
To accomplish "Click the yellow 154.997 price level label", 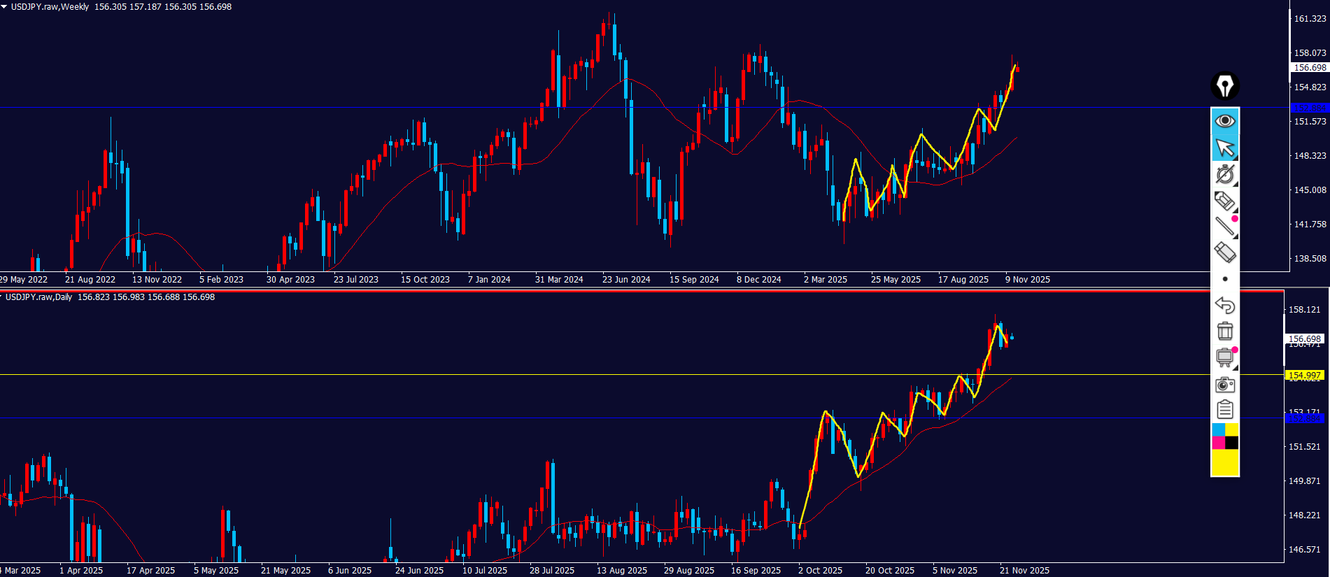I will click(x=1304, y=376).
